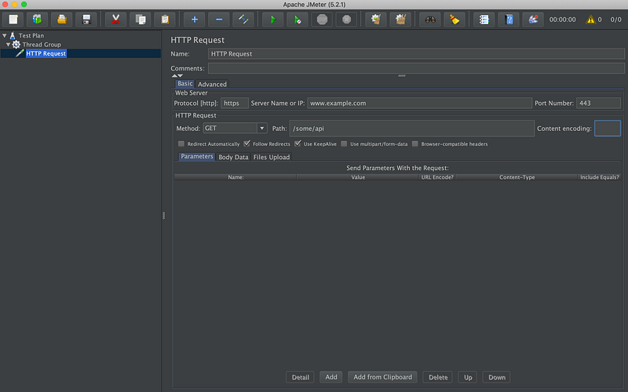Open the Body Data tab
The width and height of the screenshot is (628, 392).
[233, 157]
